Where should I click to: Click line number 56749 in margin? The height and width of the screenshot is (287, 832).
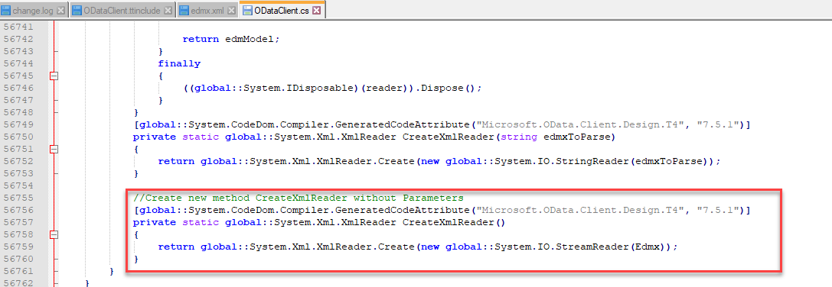[x=18, y=125]
